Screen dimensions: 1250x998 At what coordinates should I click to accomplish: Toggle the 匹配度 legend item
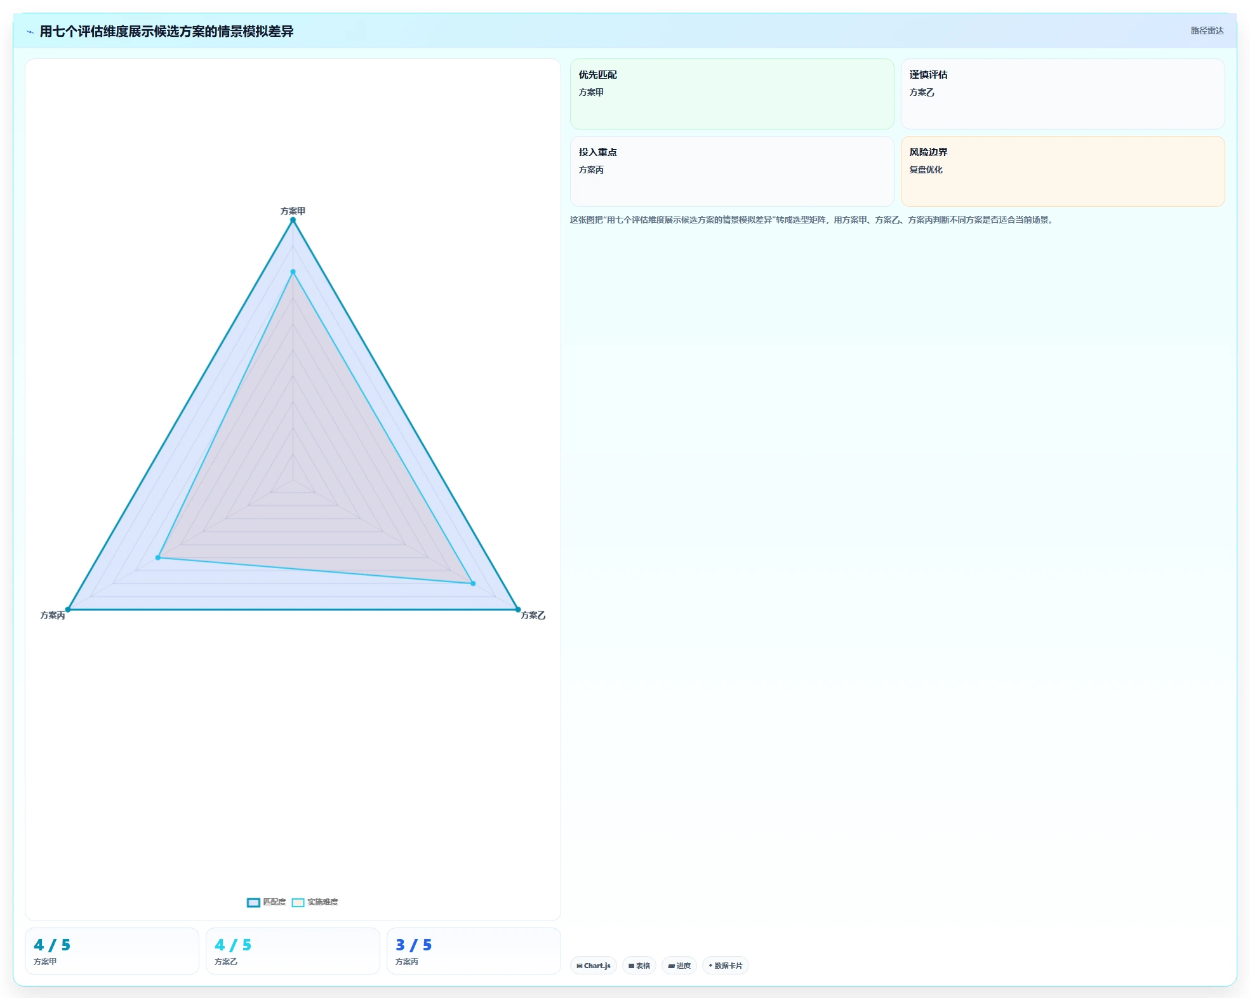[x=267, y=902]
